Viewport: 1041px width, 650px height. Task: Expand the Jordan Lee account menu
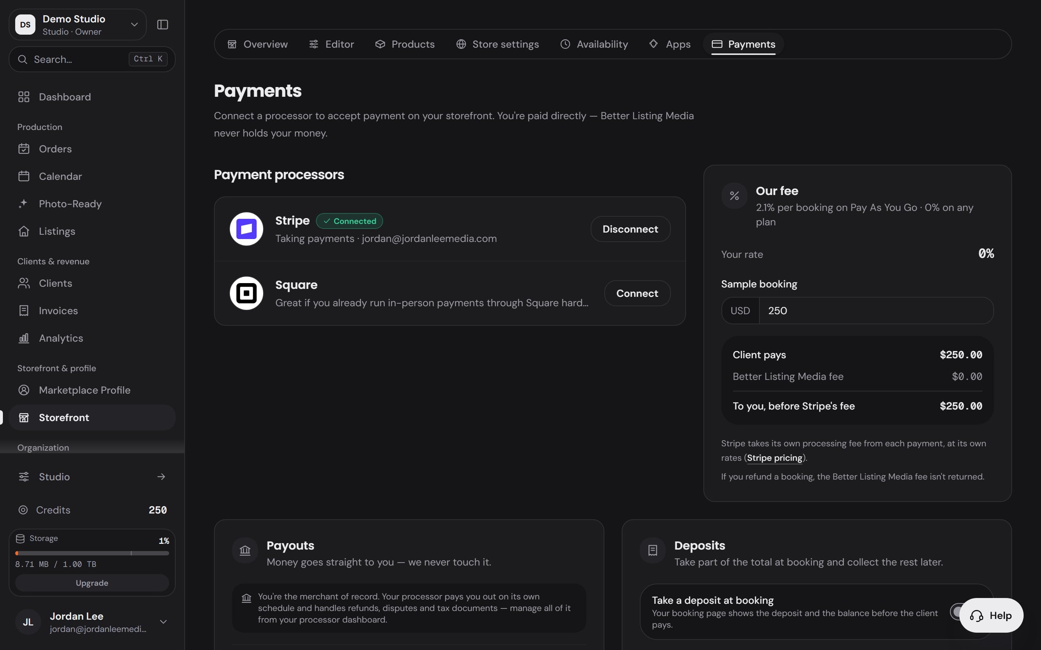pyautogui.click(x=92, y=622)
